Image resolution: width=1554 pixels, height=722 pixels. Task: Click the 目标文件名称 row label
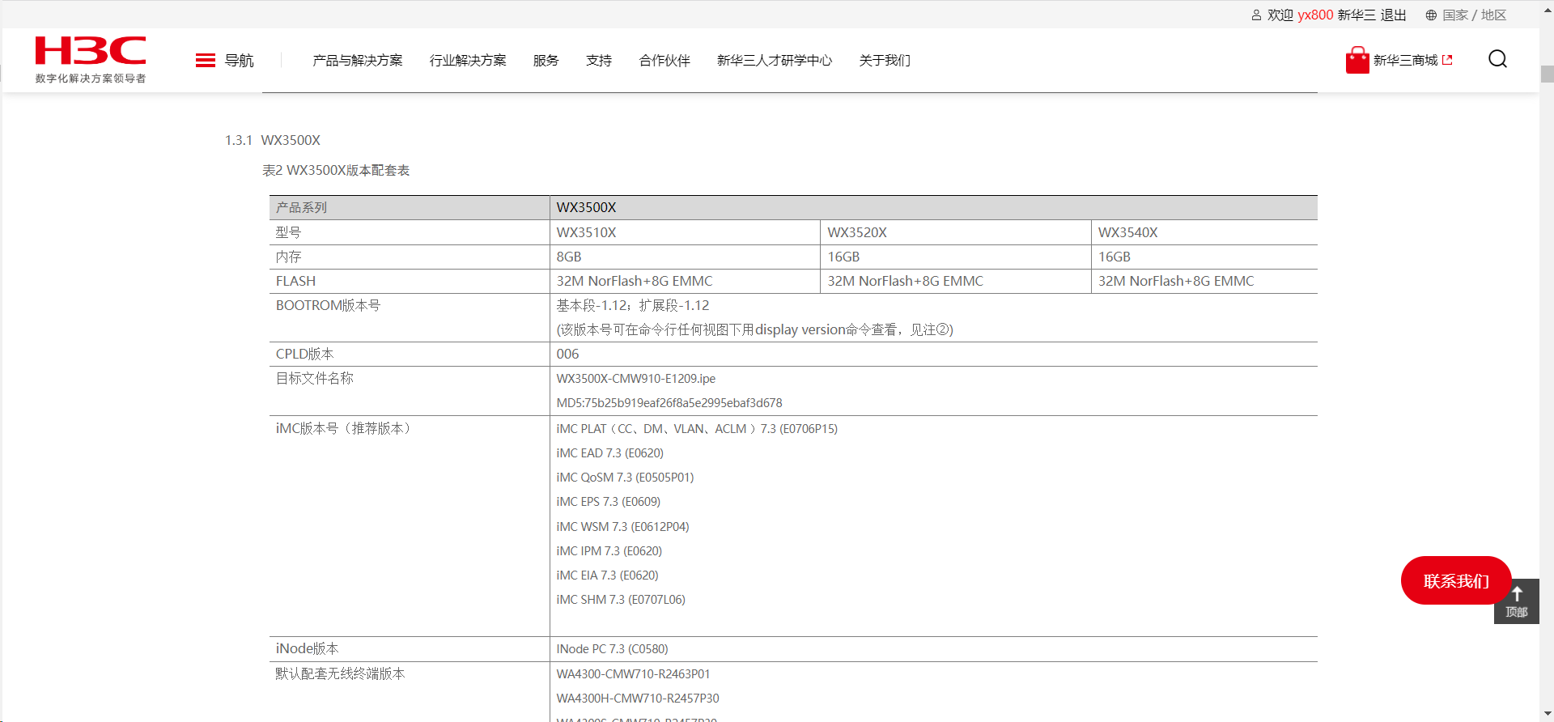315,378
